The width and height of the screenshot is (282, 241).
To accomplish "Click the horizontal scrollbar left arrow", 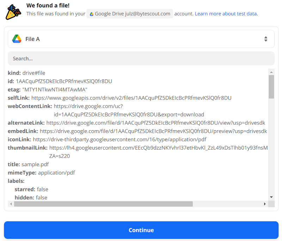I will coord(11,204).
